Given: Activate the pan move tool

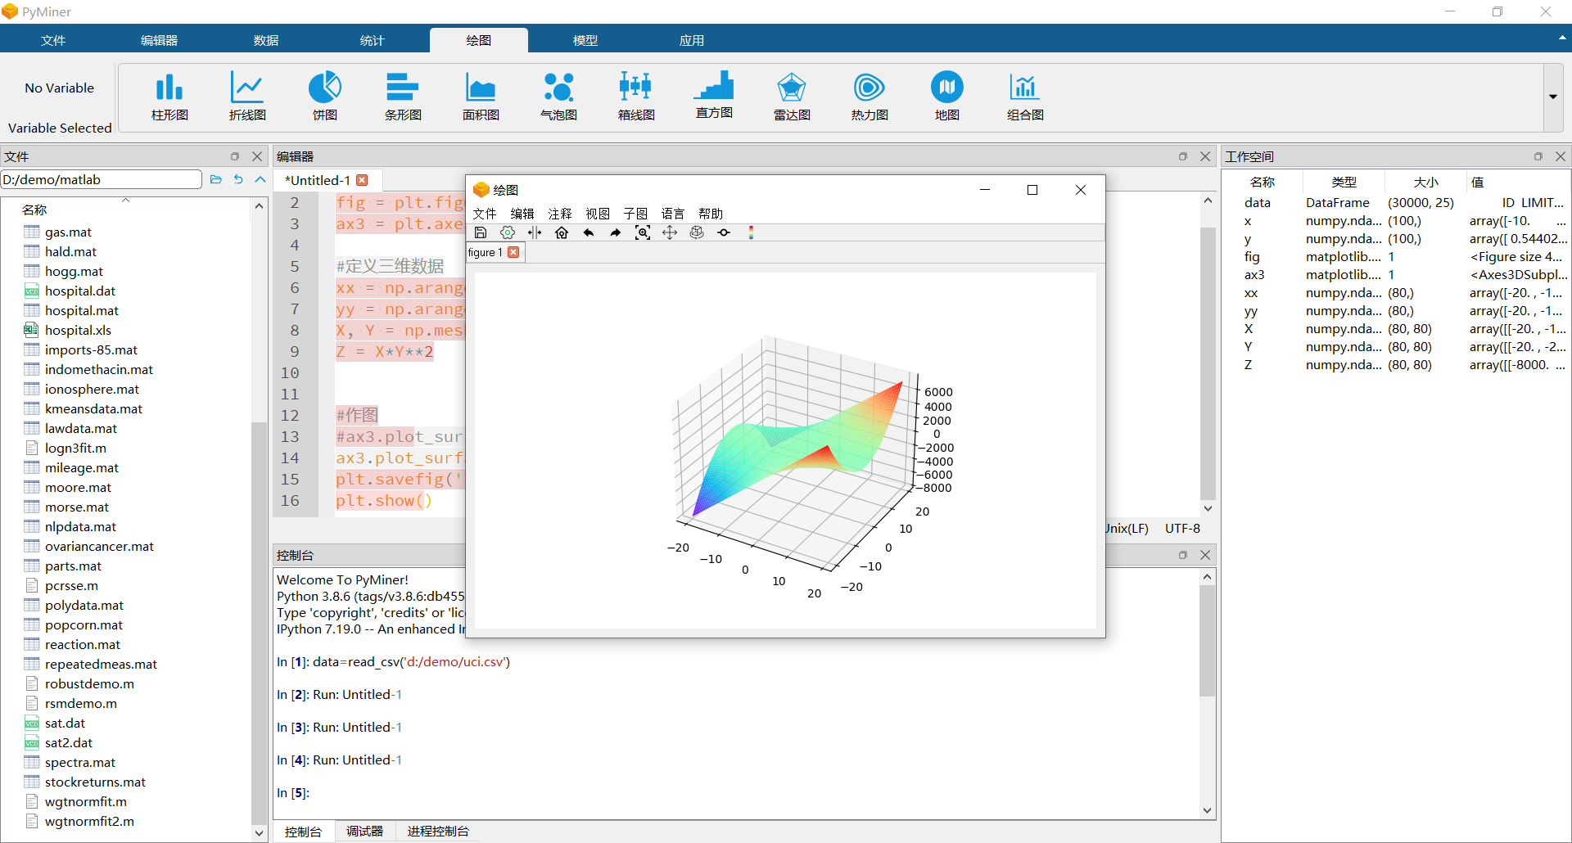Looking at the screenshot, I should [670, 232].
